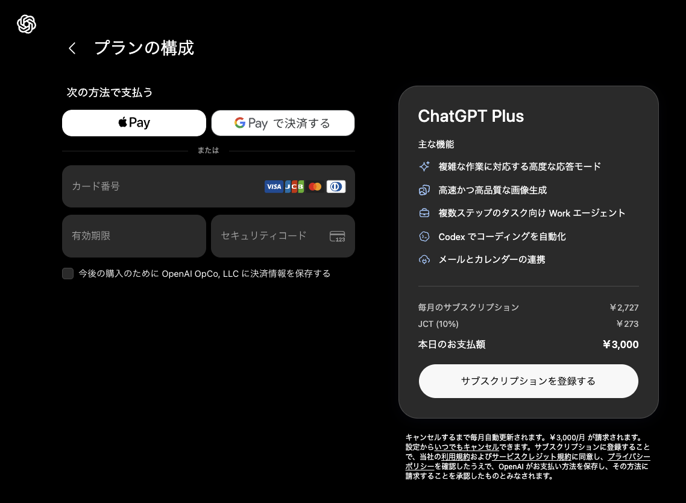
Task: Click the briefcase icon beside Work エージェント
Action: coord(424,213)
